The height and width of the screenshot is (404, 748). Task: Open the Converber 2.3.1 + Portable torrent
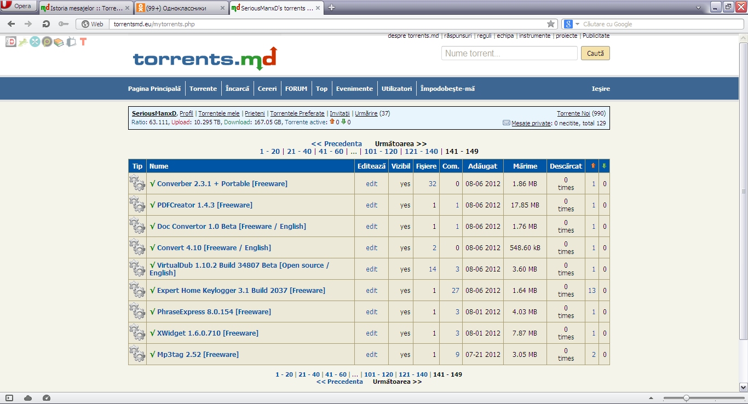222,183
